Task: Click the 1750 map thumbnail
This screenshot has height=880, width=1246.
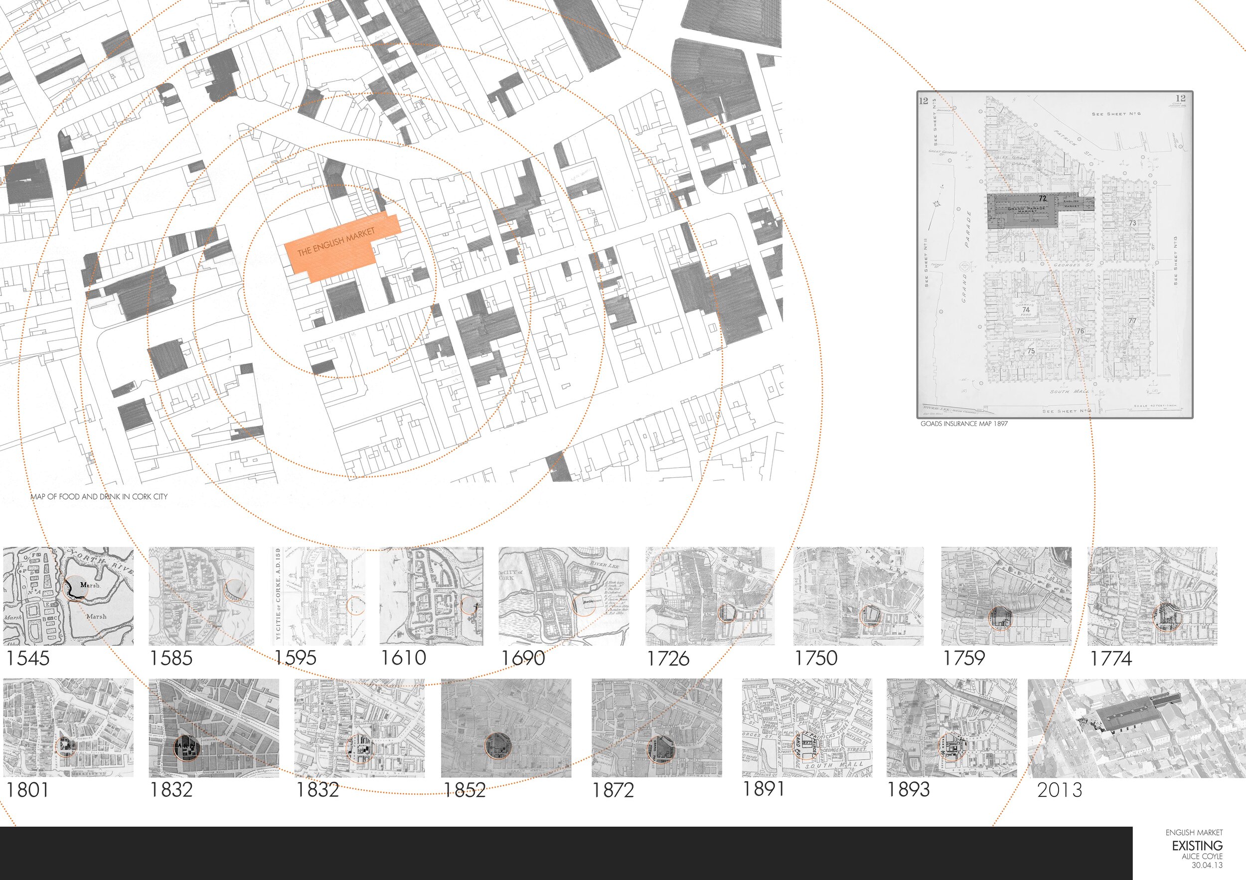Action: 858,595
